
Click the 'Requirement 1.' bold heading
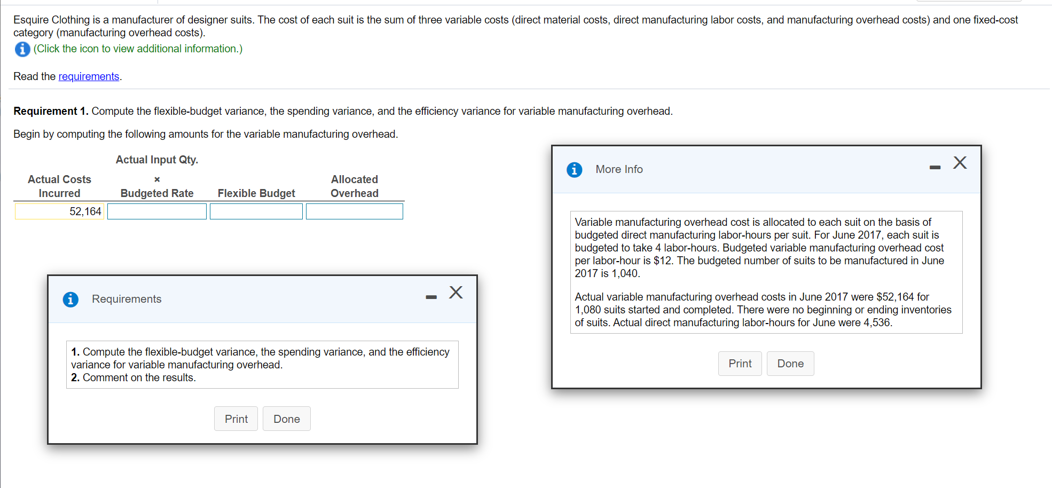(x=51, y=111)
